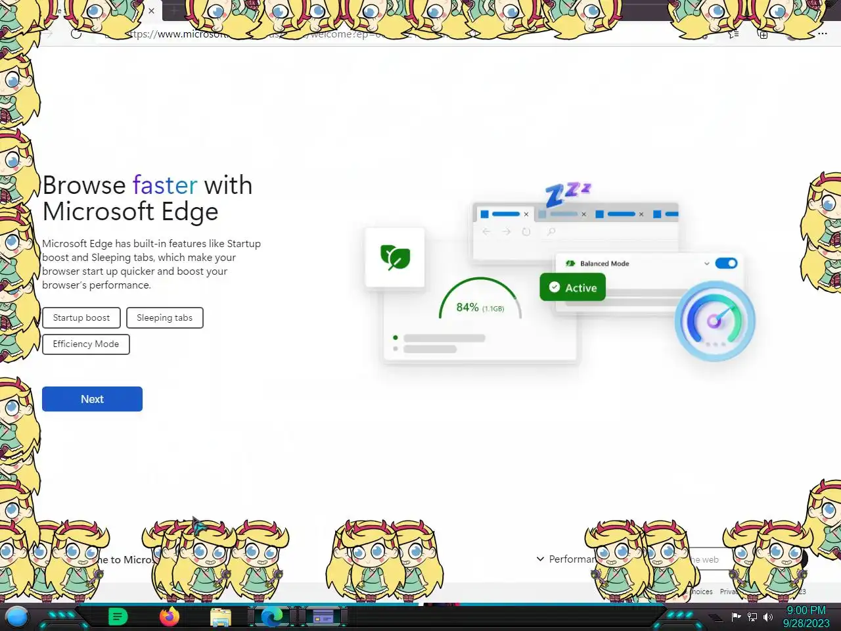Select the Efficiency Mode option
Screen dimensions: 841x631
[x=86, y=344]
